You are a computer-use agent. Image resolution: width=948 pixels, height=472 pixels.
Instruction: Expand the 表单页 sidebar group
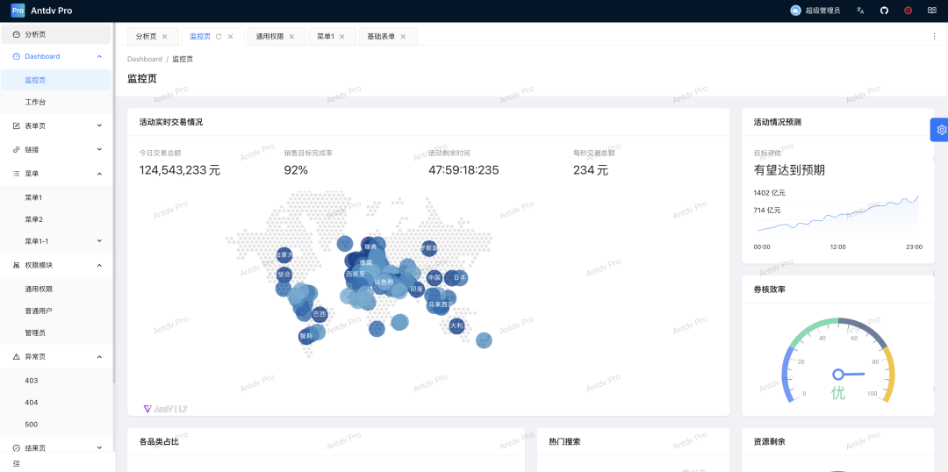[100, 125]
